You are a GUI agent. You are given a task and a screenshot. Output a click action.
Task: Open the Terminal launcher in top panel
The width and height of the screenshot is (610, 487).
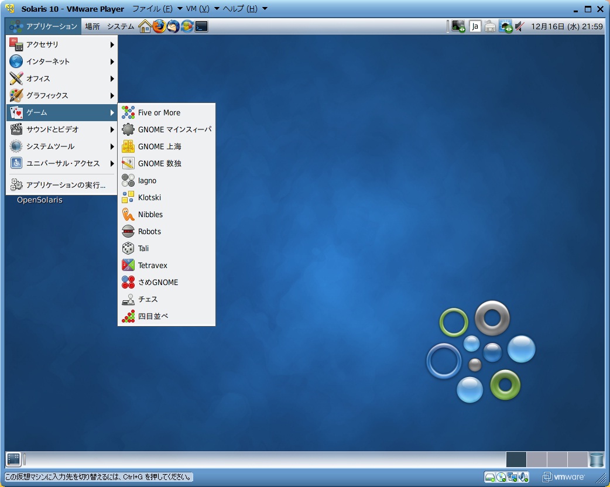click(x=201, y=26)
